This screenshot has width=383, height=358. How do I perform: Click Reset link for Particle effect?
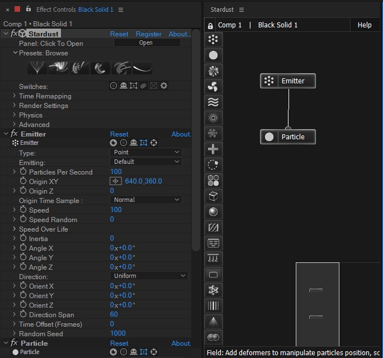click(x=119, y=343)
